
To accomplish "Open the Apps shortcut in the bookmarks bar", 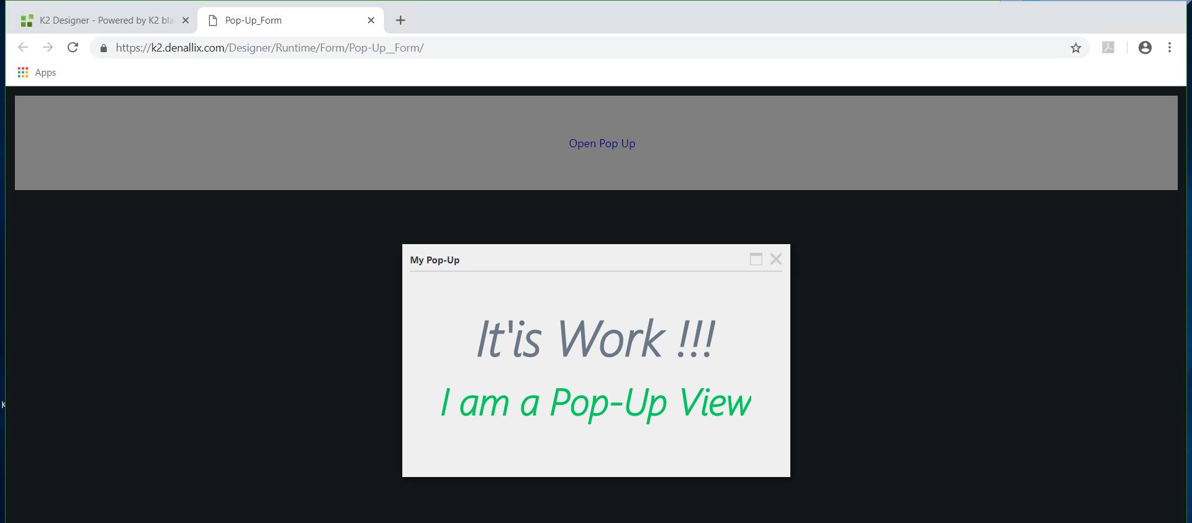I will pyautogui.click(x=37, y=73).
